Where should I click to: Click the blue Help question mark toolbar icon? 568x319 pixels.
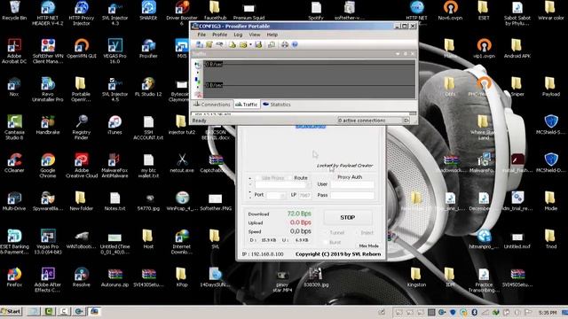tap(295, 44)
